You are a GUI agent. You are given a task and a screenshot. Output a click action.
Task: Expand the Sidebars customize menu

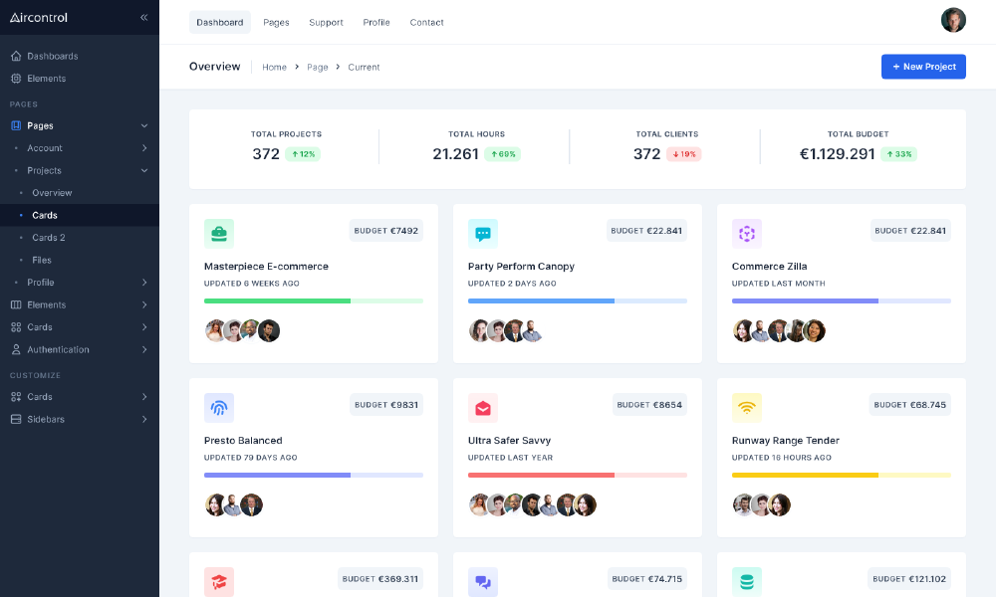[x=143, y=419]
